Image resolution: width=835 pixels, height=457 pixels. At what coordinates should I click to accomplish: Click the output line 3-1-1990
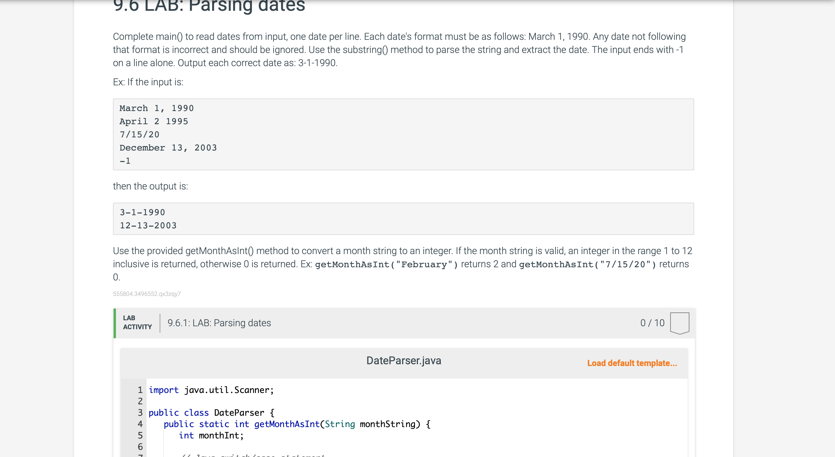pos(142,212)
